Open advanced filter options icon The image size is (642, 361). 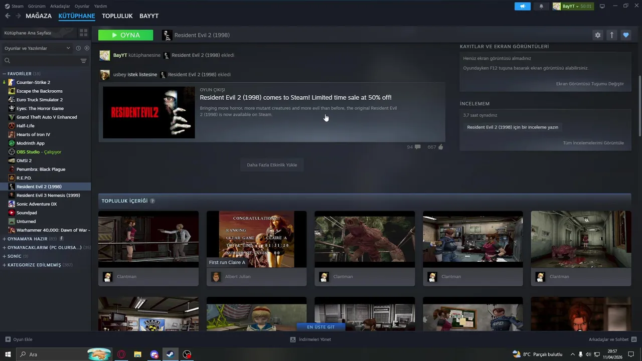pyautogui.click(x=83, y=61)
